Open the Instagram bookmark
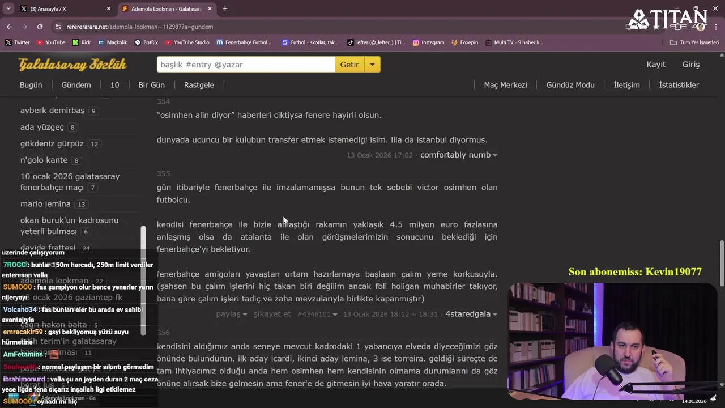 click(x=428, y=42)
